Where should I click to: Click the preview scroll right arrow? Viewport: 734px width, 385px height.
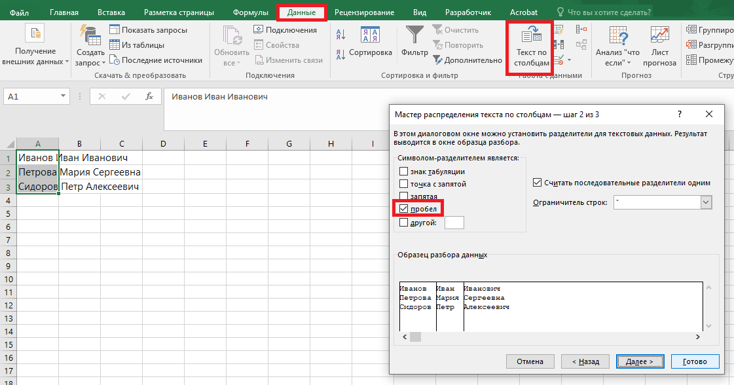click(697, 337)
